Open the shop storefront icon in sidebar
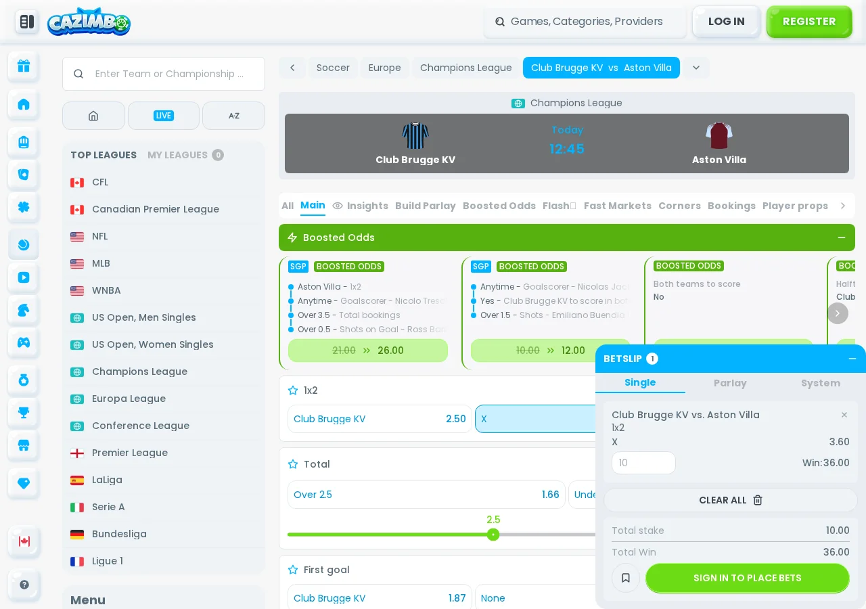 pos(24,445)
